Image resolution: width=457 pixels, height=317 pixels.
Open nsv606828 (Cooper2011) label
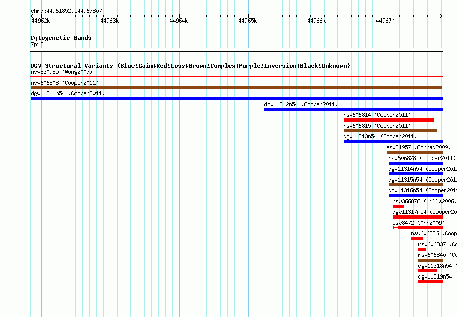(422, 158)
